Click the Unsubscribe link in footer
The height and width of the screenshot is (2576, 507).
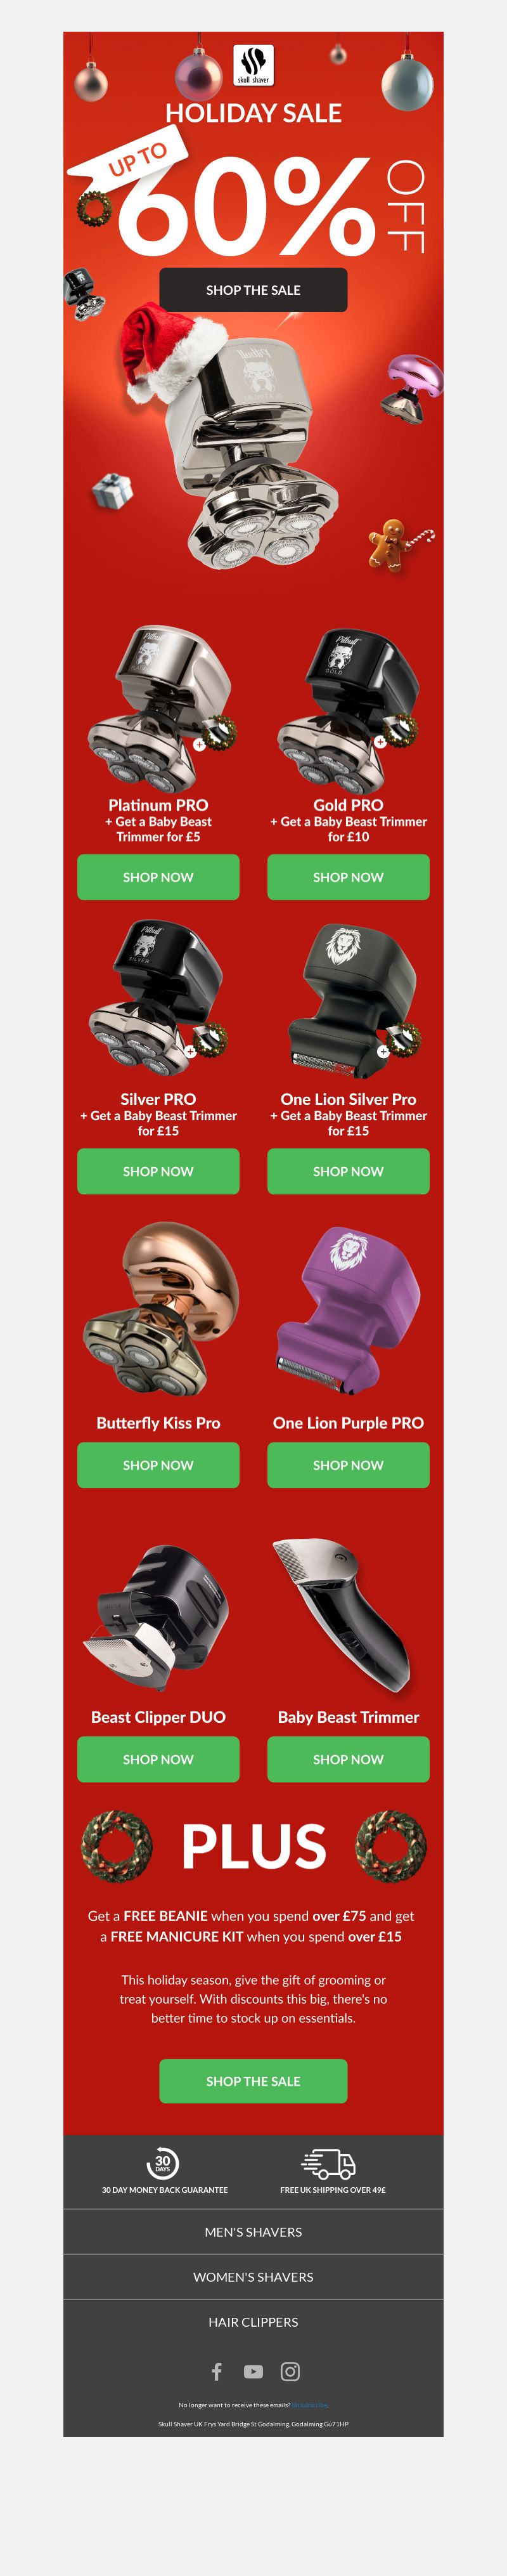tap(310, 2405)
